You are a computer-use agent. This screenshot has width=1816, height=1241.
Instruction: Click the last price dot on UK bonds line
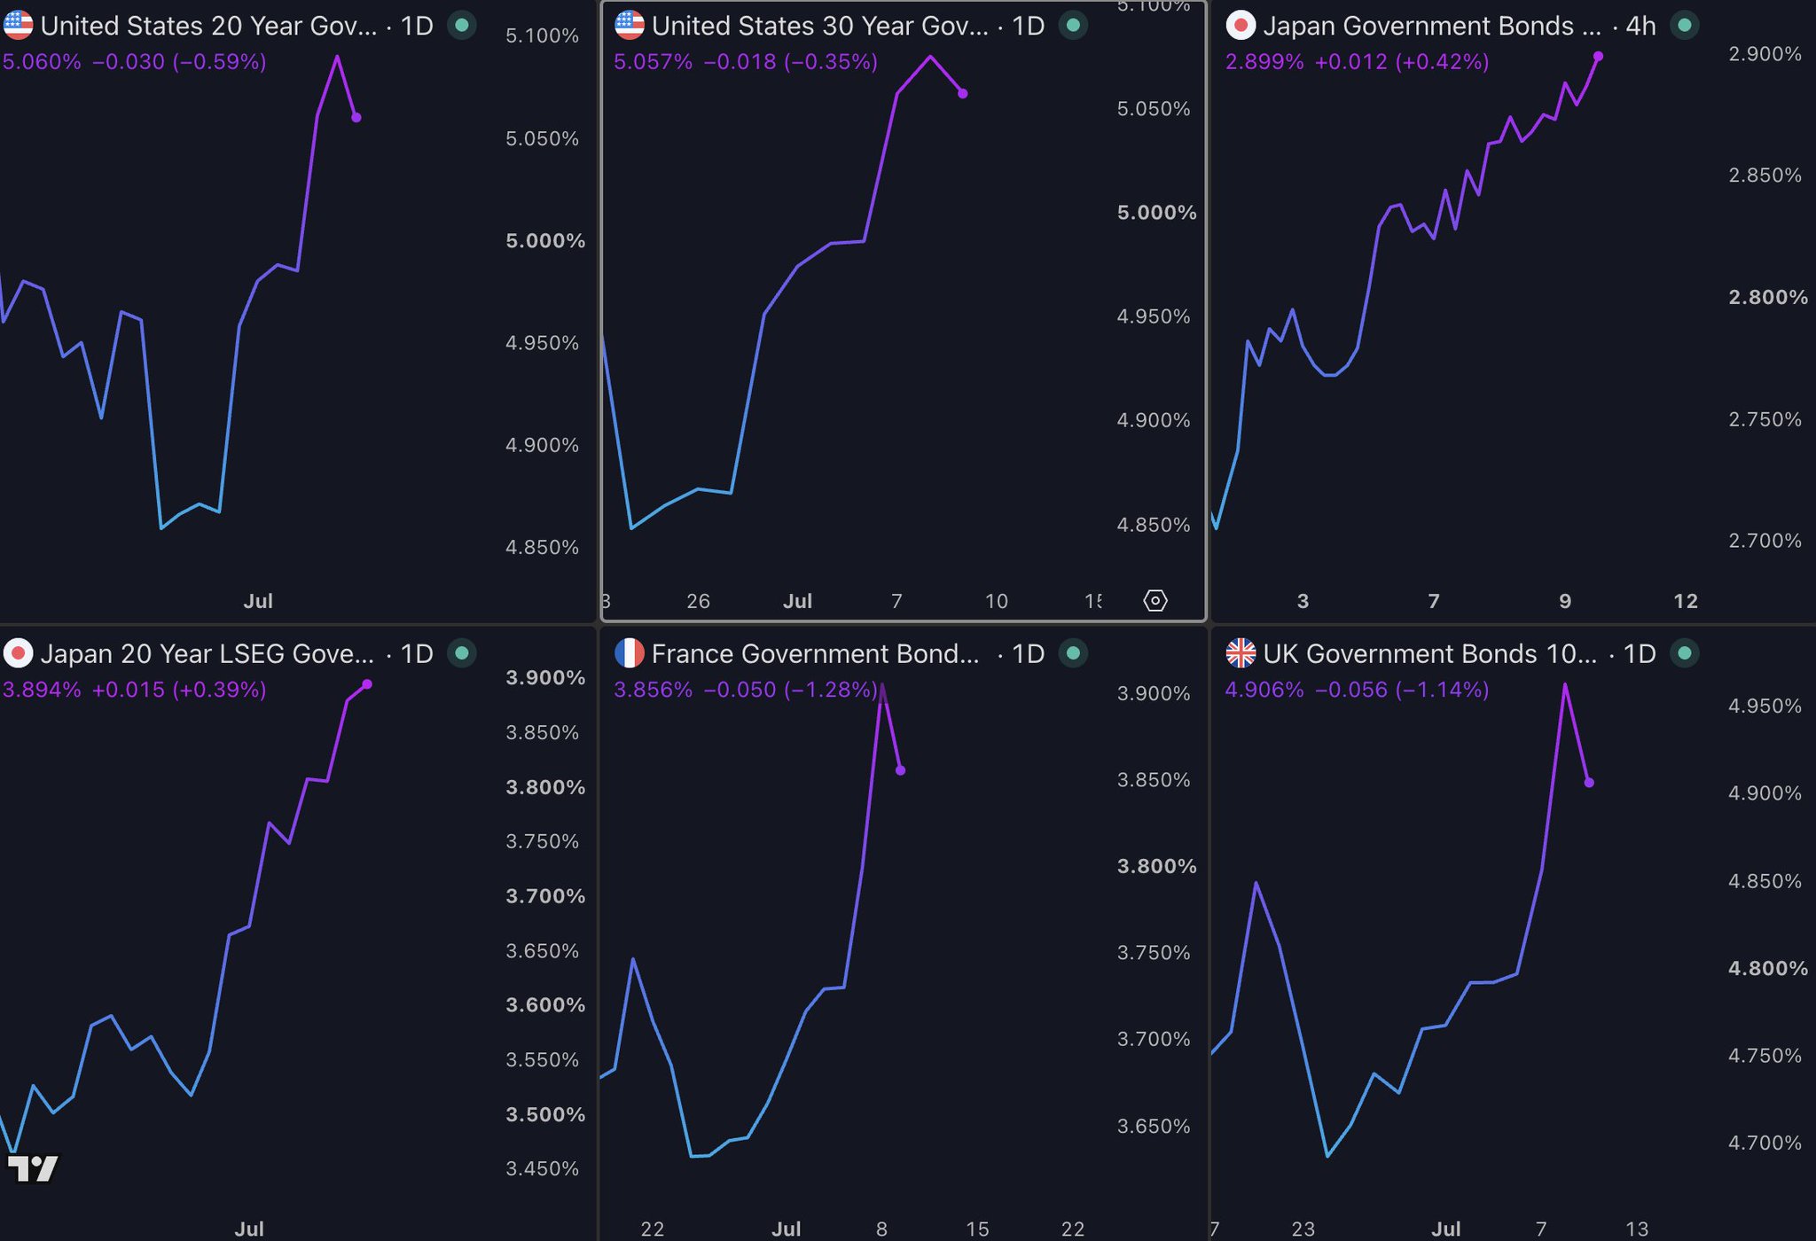point(1589,783)
